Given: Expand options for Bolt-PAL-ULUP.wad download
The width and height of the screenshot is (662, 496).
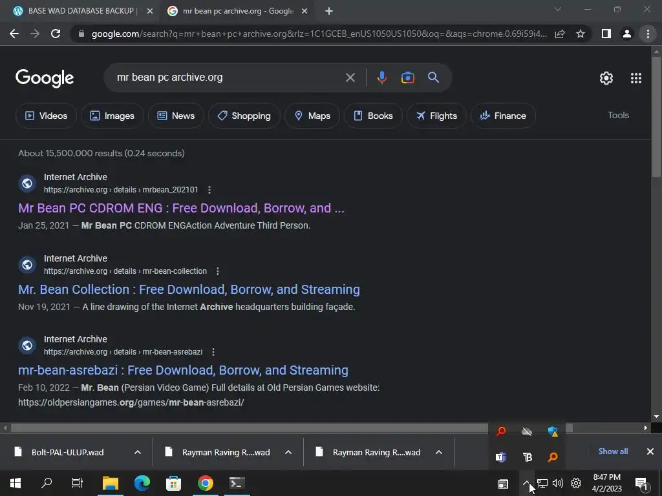Looking at the screenshot, I should coord(138,452).
